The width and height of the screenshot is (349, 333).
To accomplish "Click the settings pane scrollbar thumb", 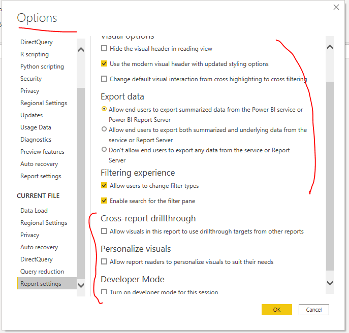I will click(330, 176).
